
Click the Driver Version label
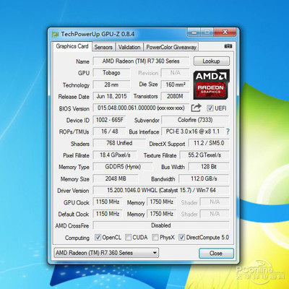point(73,191)
